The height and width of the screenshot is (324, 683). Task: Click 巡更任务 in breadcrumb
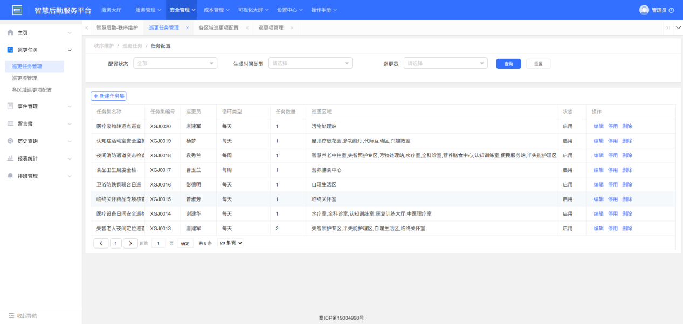(x=132, y=46)
